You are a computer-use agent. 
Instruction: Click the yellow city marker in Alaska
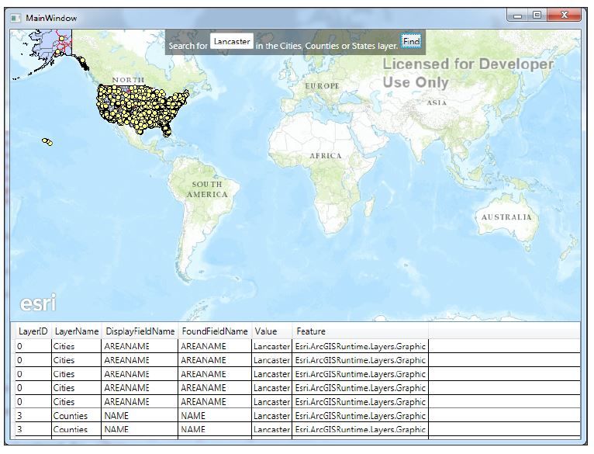pos(61,39)
